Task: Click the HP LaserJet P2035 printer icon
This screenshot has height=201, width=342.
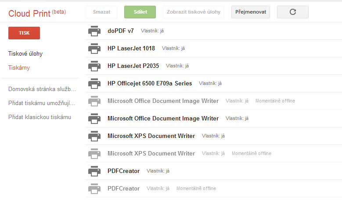Action: (94, 66)
